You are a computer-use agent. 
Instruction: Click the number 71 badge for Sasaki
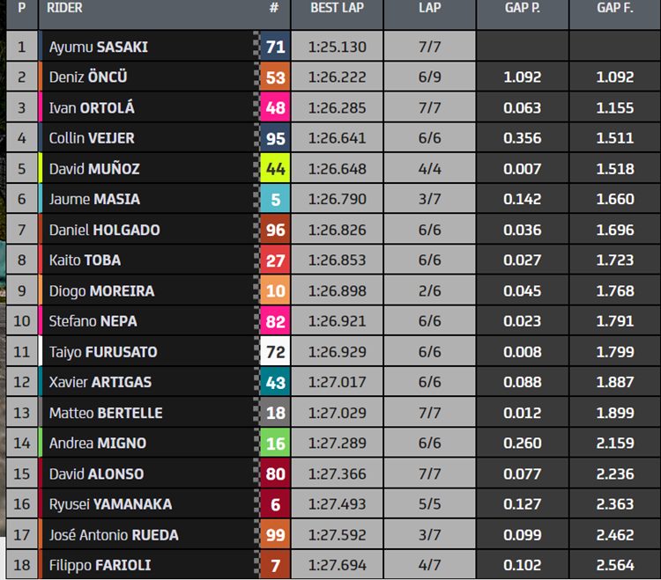click(275, 47)
